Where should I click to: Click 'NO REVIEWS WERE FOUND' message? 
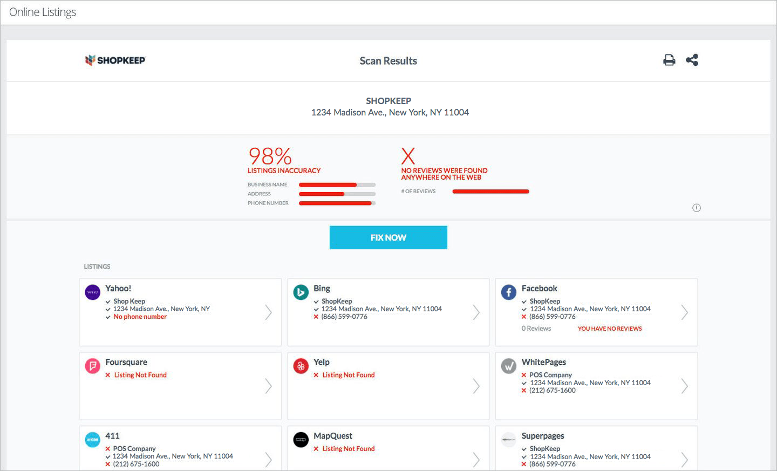pos(444,174)
